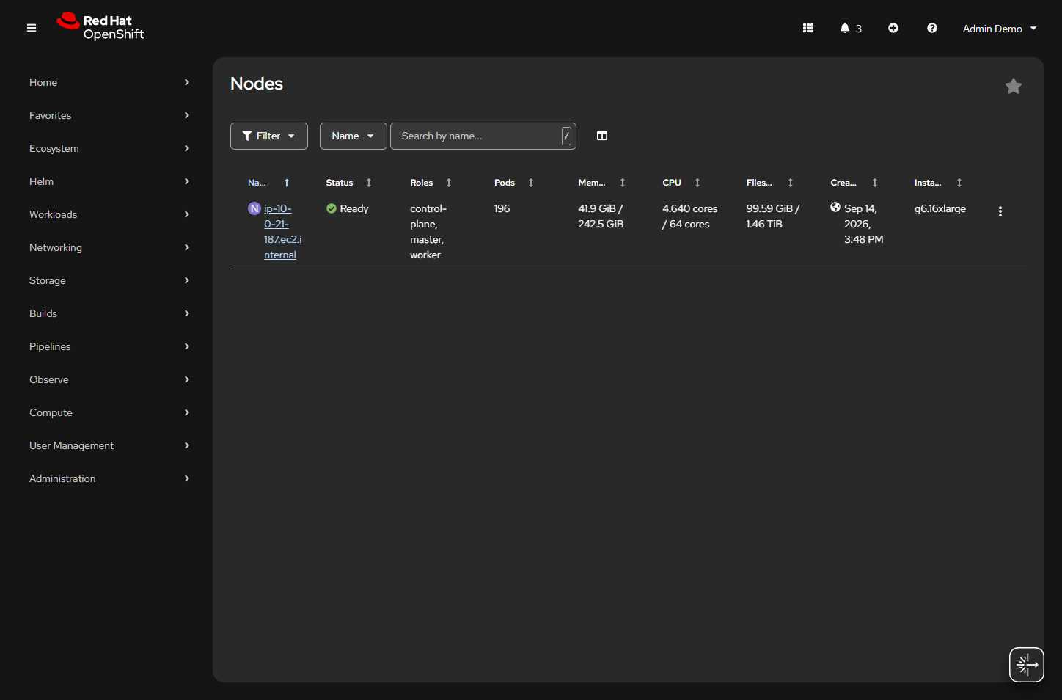Expand the Ecosystem navigation section
The image size is (1062, 700).
(109, 148)
